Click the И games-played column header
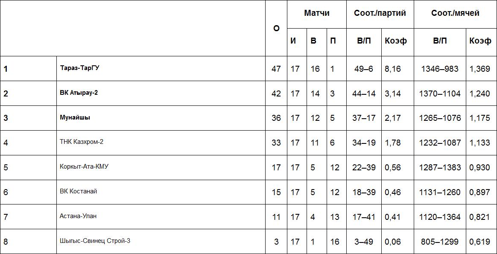Image resolution: width=497 pixels, height=254 pixels. click(293, 41)
